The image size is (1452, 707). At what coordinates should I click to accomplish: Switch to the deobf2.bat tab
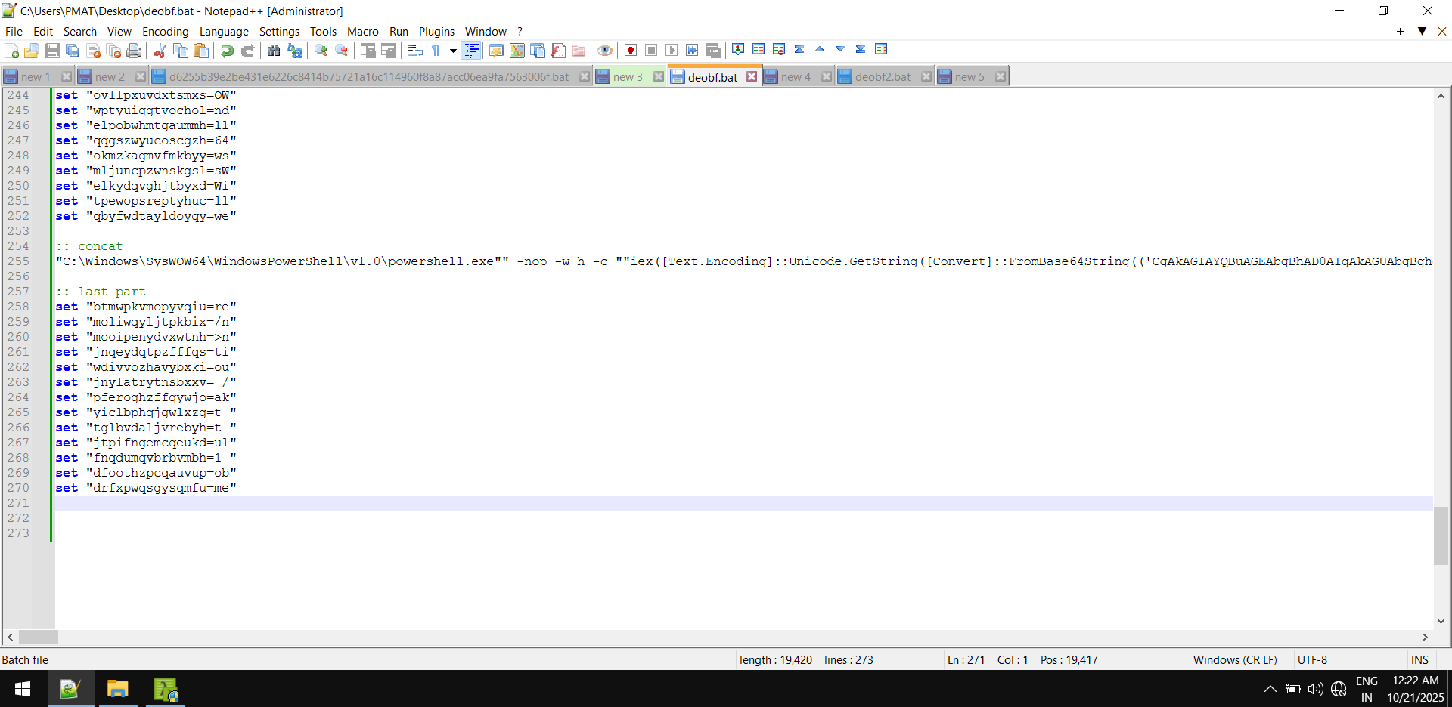point(882,77)
